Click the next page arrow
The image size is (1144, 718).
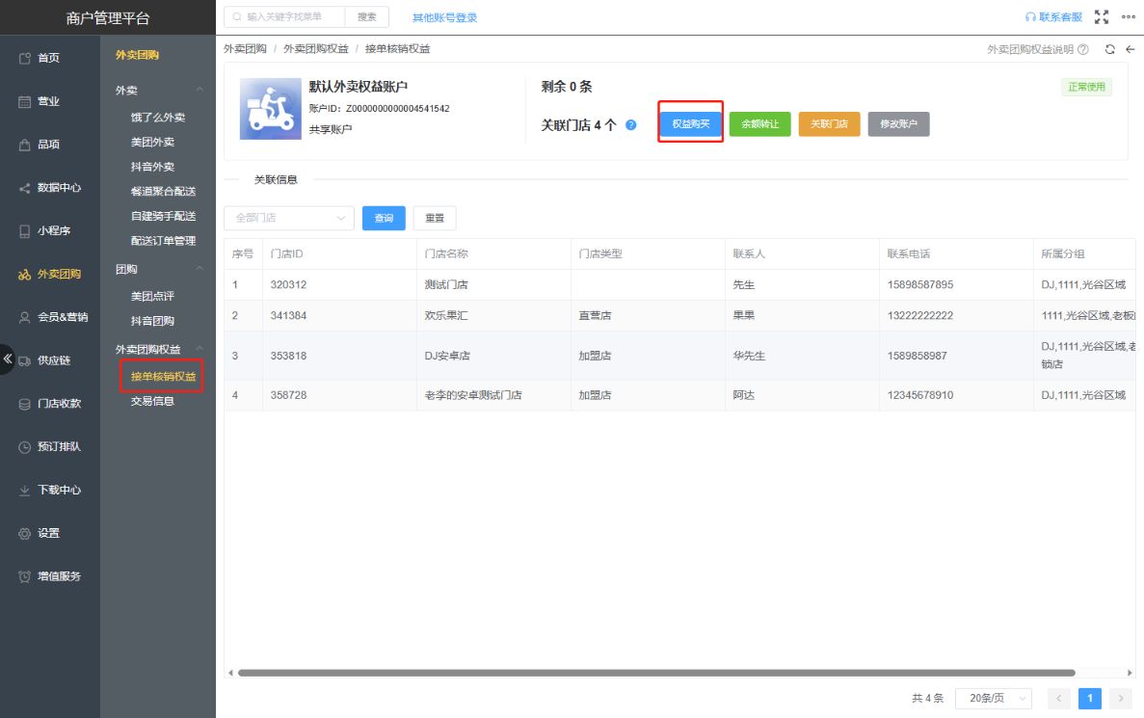[x=1121, y=699]
